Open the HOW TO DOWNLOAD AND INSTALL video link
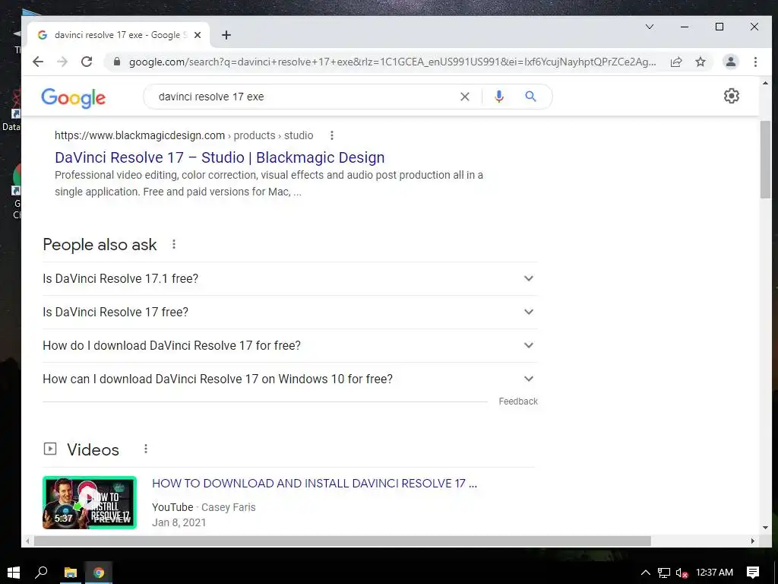This screenshot has width=778, height=584. click(314, 483)
